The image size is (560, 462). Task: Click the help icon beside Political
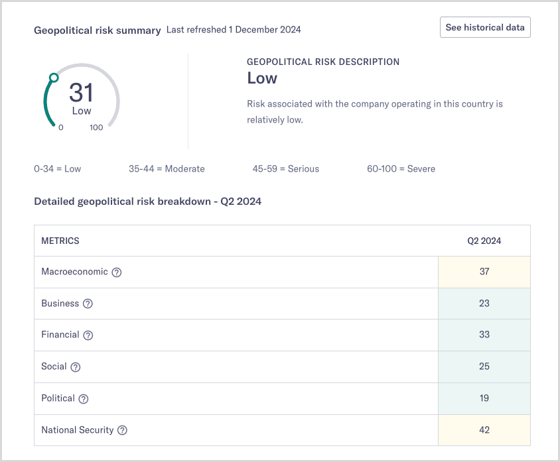point(83,399)
